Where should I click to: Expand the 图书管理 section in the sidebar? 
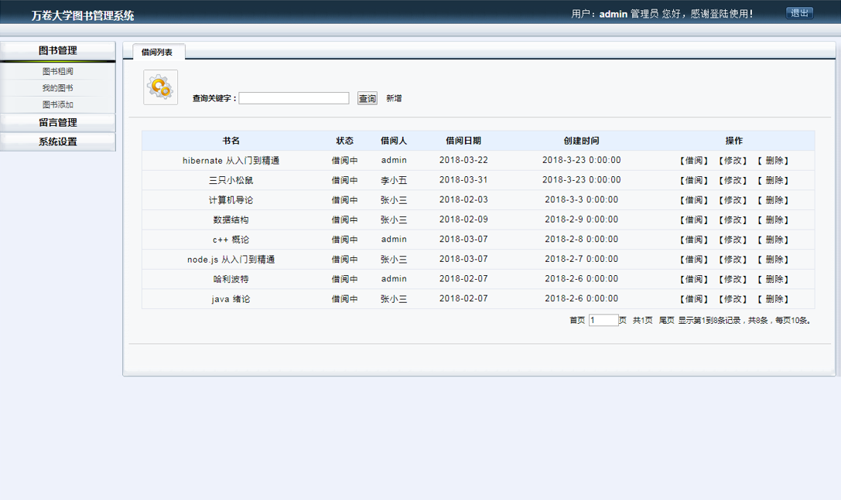tap(57, 50)
